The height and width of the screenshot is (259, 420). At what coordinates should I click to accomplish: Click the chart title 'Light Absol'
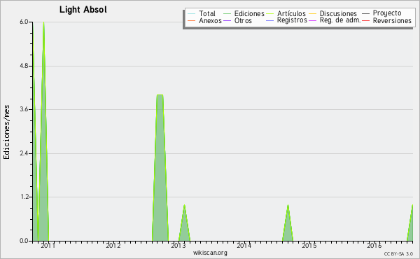coord(83,10)
